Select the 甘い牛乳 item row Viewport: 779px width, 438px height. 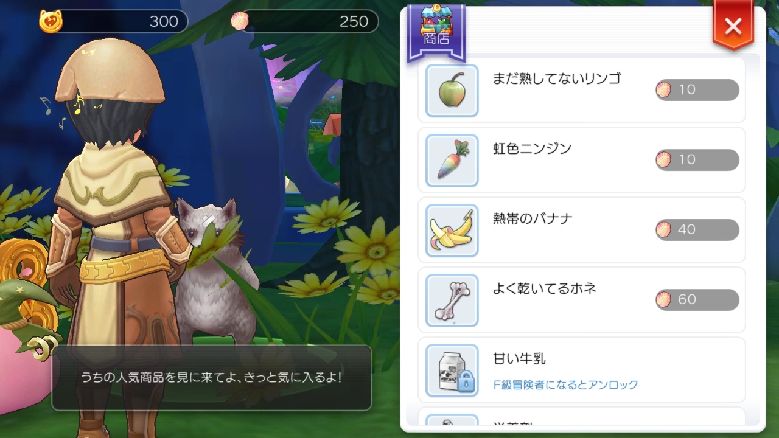point(582,370)
